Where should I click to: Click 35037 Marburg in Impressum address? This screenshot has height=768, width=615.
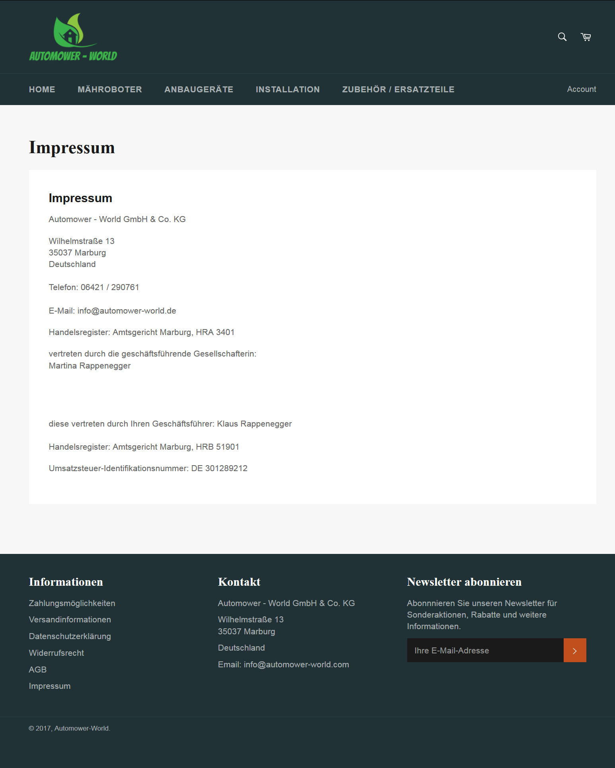click(x=77, y=253)
